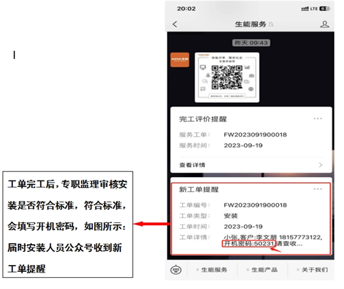Tap the 生能服务 chat title
This screenshot has height=289, width=344.
[250, 24]
